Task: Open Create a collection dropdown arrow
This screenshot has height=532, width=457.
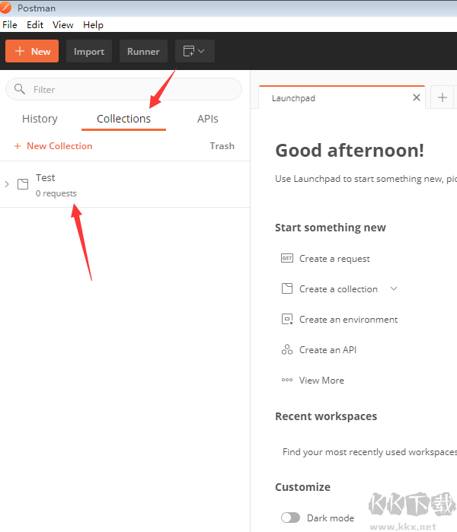Action: pos(394,289)
